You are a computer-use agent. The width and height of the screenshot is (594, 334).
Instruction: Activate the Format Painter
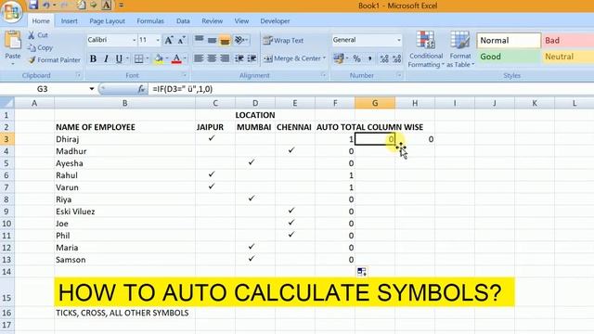[x=54, y=59]
